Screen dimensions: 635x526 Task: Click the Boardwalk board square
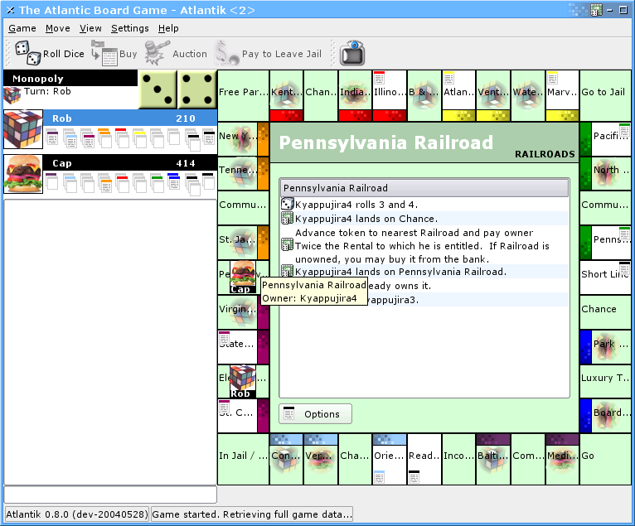[x=605, y=416]
